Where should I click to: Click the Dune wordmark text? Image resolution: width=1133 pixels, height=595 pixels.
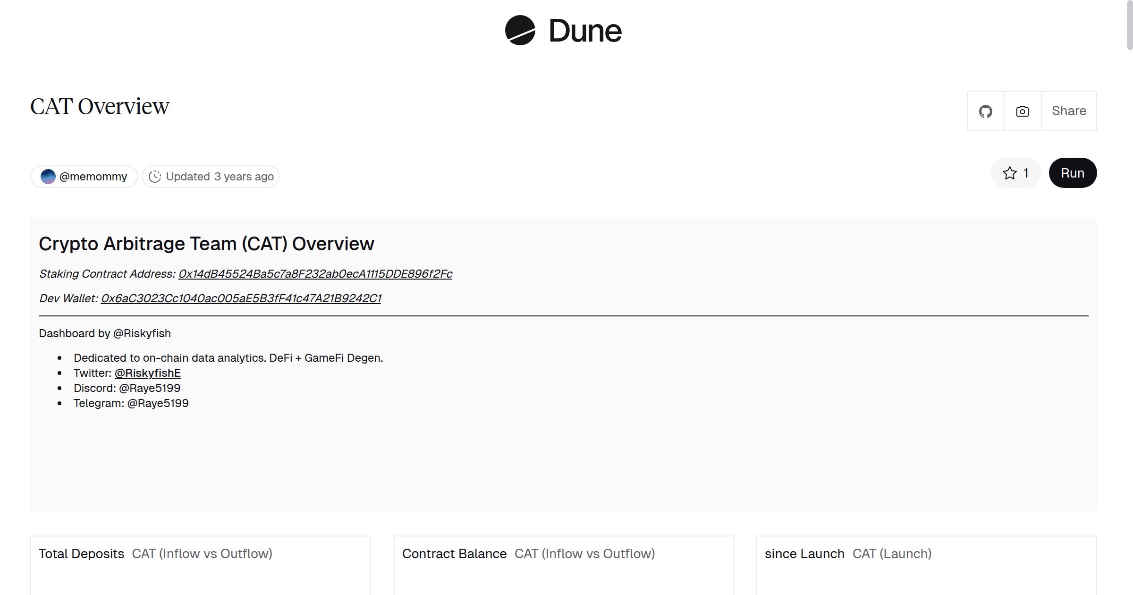585,31
